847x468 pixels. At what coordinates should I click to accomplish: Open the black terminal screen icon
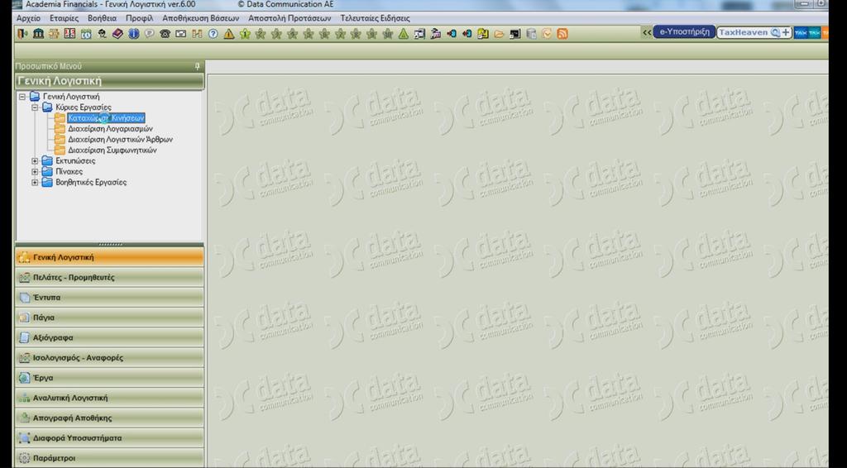tap(515, 33)
